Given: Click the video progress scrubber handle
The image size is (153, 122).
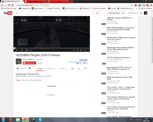Looking at the screenshot, I should [15, 48].
